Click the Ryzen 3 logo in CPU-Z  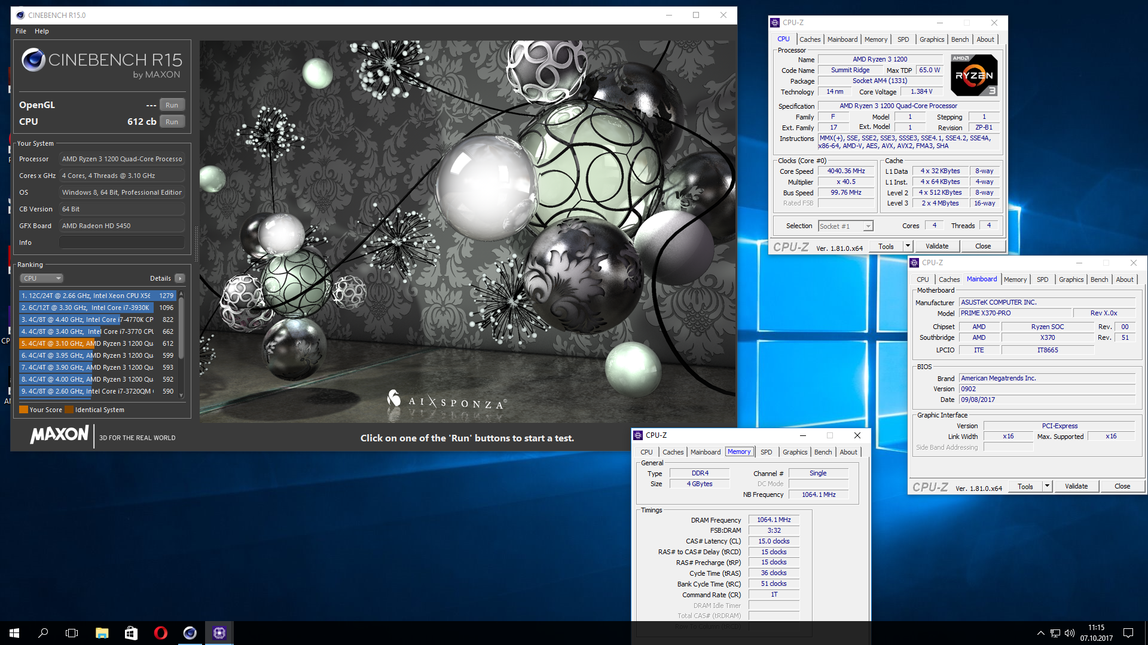[x=974, y=75]
